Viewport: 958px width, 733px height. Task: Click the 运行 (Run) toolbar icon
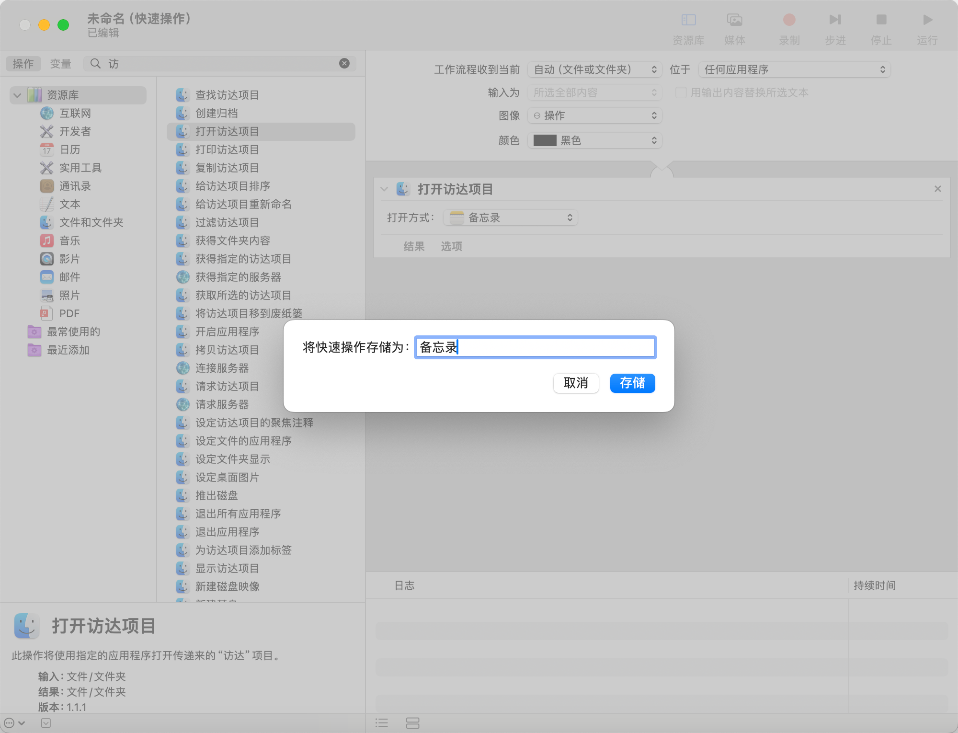coord(926,20)
